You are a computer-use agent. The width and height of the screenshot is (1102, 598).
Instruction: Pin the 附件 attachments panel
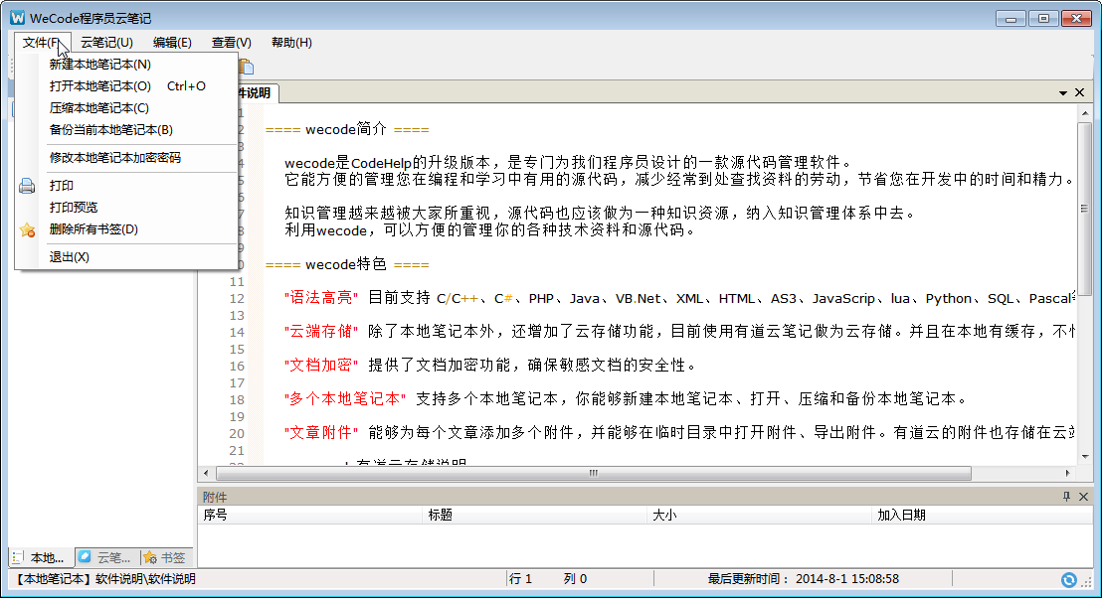(x=1066, y=497)
